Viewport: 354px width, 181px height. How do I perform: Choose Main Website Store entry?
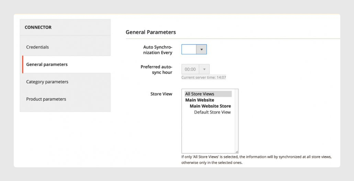coord(210,106)
